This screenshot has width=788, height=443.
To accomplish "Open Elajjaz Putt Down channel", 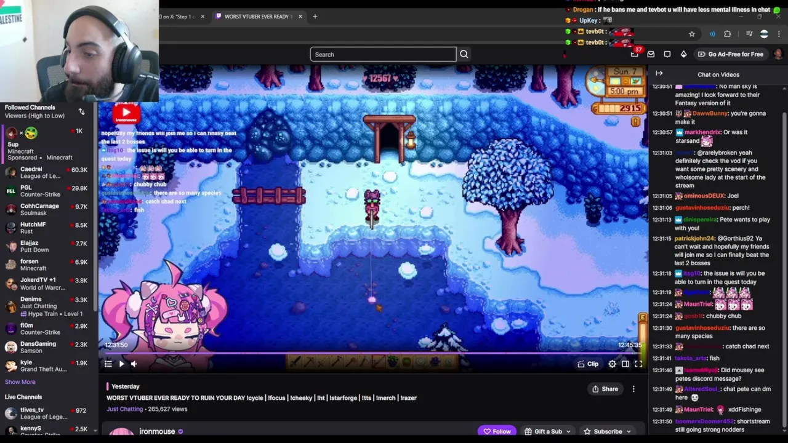I will click(47, 246).
